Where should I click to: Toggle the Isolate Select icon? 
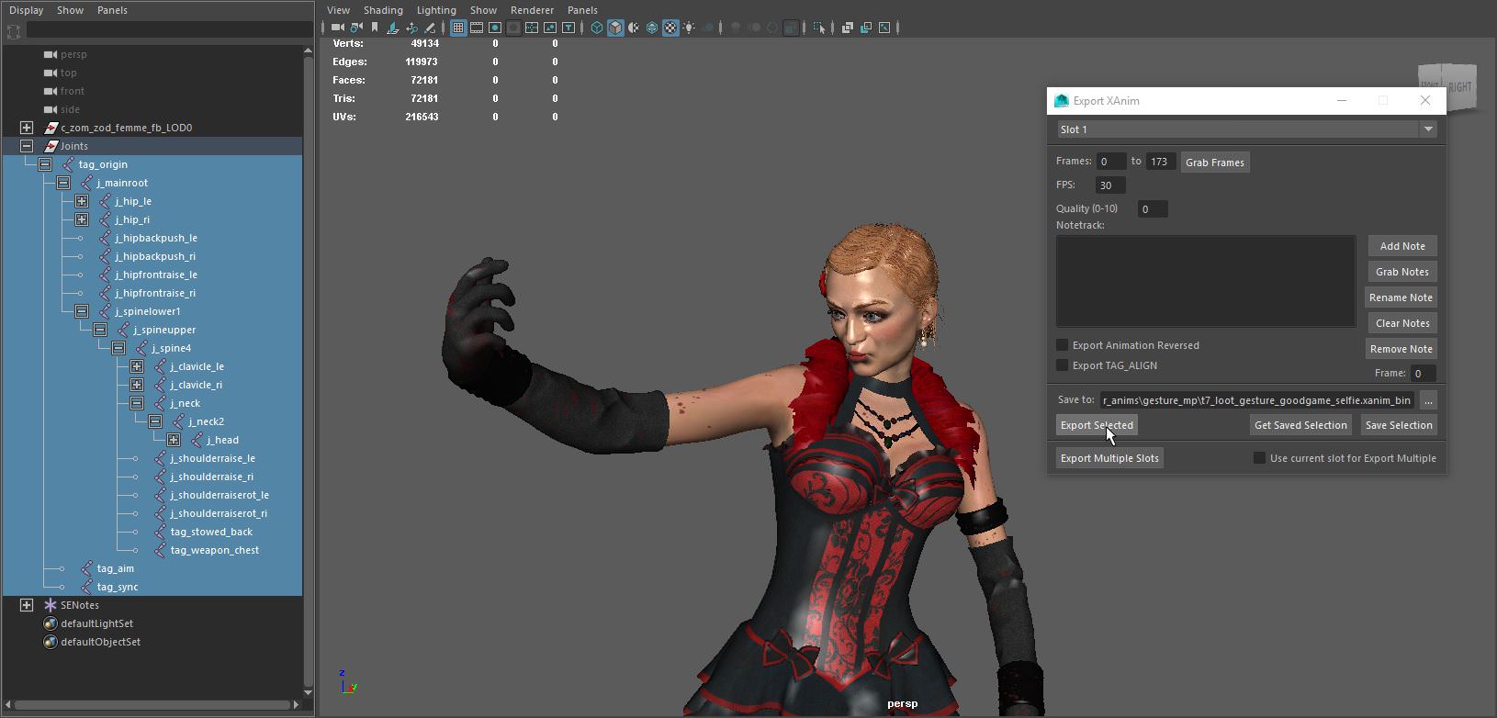pos(819,28)
